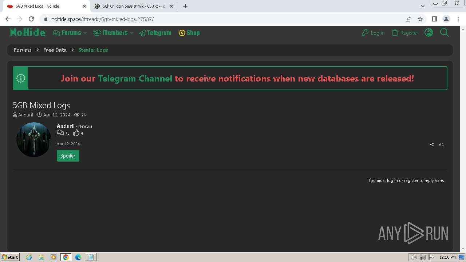The image size is (466, 262).
Task: Expand the Forums dropdown arrow
Action: pyautogui.click(x=85, y=33)
